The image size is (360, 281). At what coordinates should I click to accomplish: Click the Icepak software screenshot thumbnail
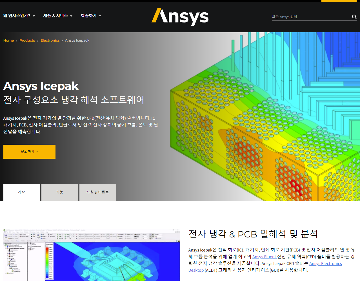(92, 255)
